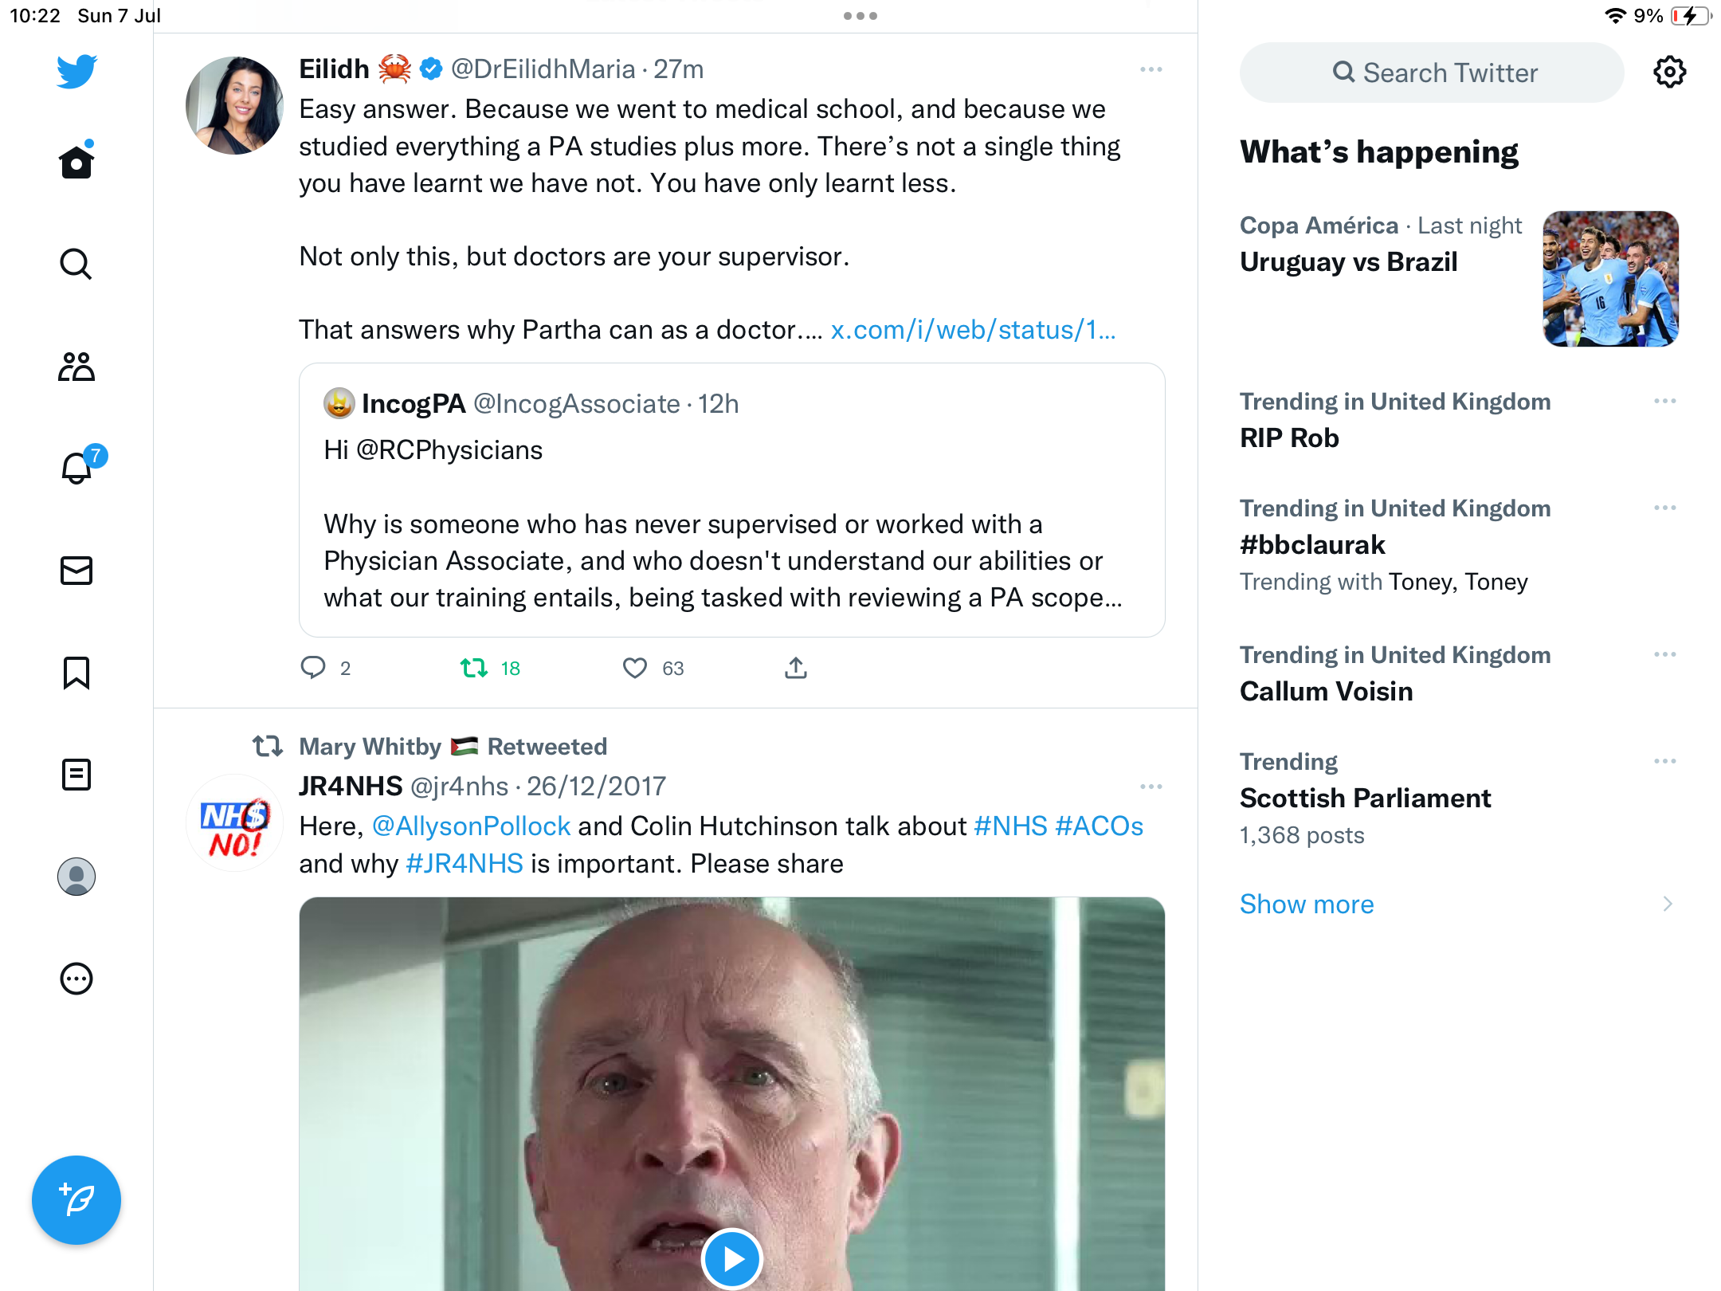Toggle retweet on Eilidh's tweet
1721x1291 pixels.
(x=474, y=668)
